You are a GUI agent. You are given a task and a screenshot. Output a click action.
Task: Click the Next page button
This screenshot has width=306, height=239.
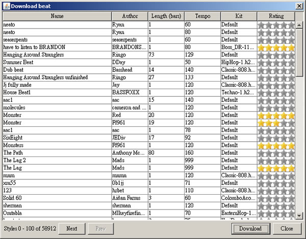(72, 228)
